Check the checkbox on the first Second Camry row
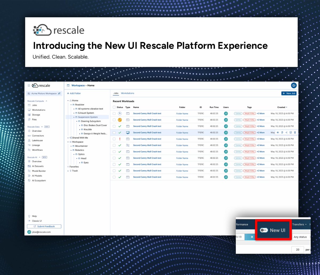The width and height of the screenshot is (320, 275). click(x=114, y=113)
